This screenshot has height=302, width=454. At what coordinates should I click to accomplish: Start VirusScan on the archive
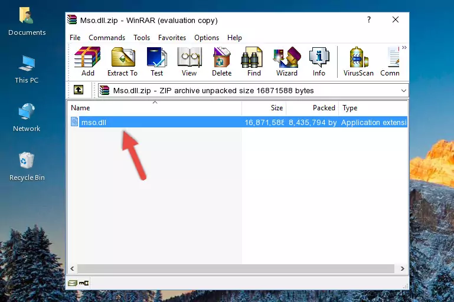click(x=358, y=61)
